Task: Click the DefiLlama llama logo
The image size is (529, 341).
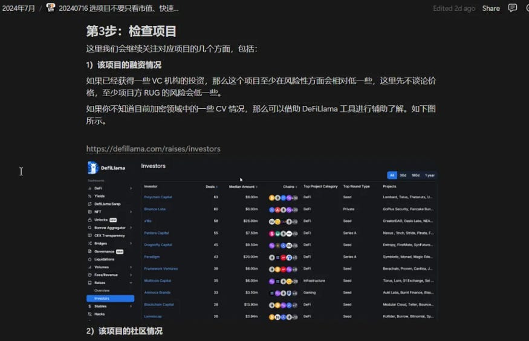Action: tap(92, 167)
